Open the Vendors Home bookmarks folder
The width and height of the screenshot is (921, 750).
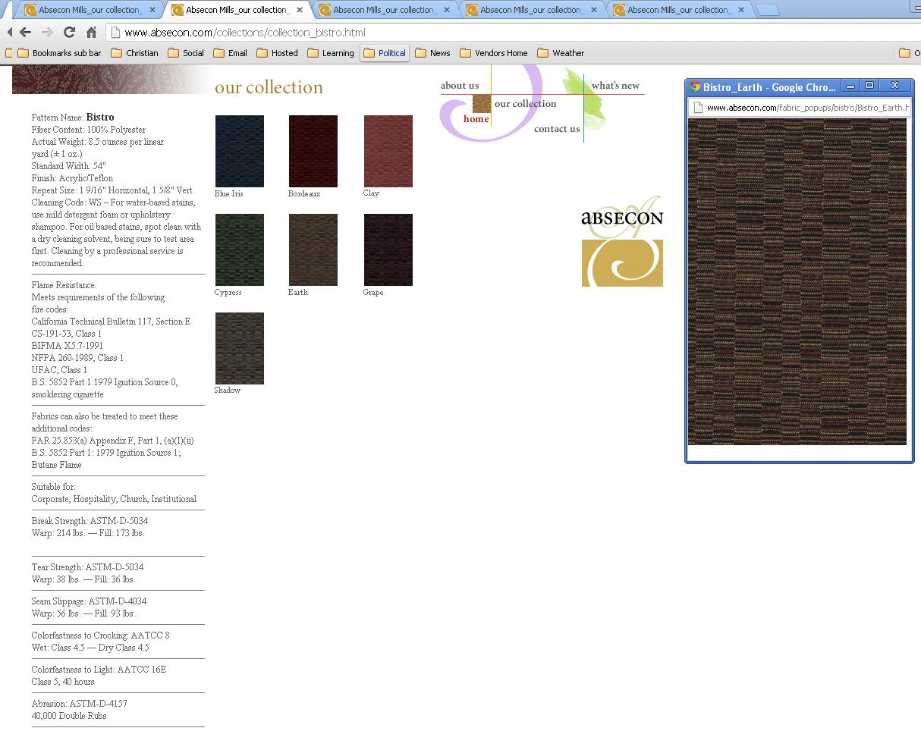tap(493, 53)
